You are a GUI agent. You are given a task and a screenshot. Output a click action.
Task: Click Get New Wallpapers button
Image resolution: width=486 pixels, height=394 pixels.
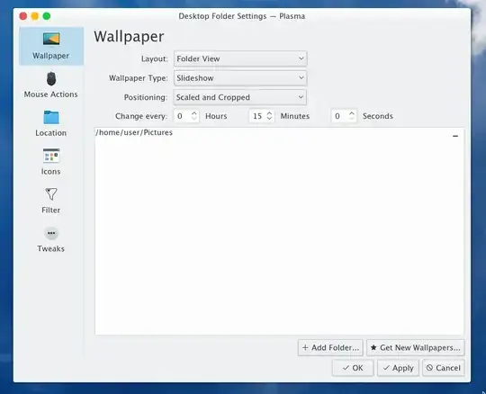point(416,348)
